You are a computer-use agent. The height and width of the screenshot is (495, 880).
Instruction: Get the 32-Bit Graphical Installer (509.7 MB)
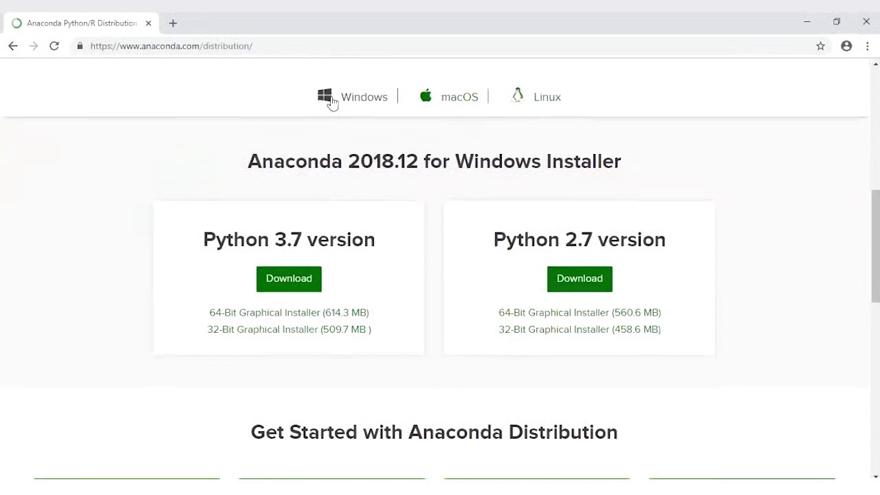click(x=289, y=329)
